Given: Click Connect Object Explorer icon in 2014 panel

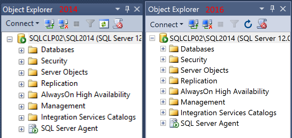Looking at the screenshot, I should point(49,23).
